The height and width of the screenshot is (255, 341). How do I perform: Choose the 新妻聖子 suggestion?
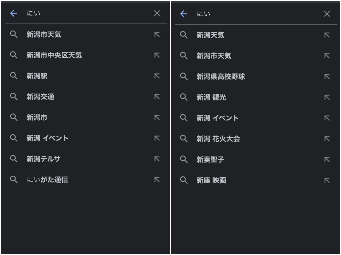tap(210, 160)
